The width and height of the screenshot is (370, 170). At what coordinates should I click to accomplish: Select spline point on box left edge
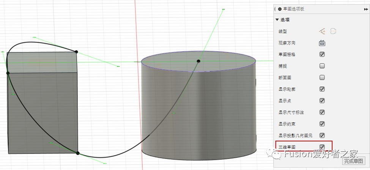tap(8, 73)
